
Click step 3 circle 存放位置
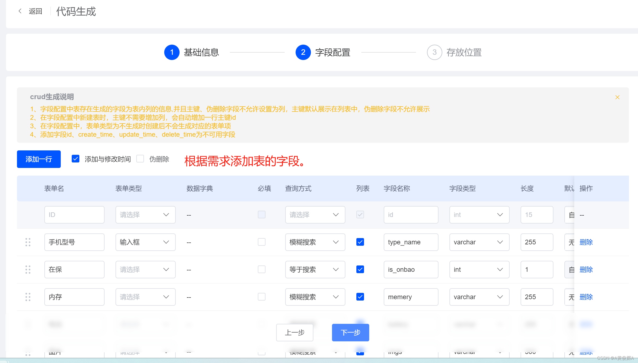435,52
